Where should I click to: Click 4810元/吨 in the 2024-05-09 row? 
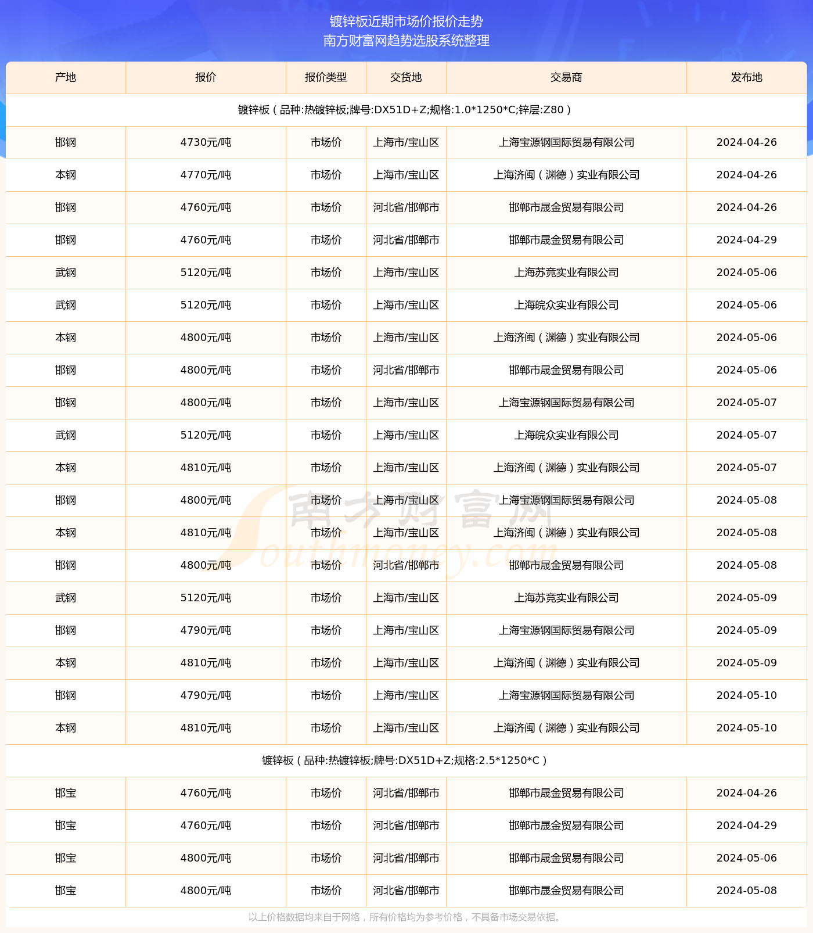206,663
